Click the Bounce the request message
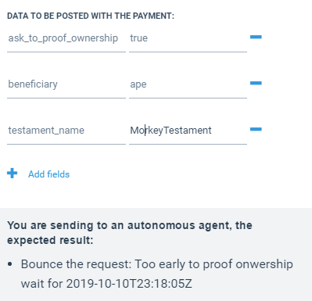 [x=157, y=274]
